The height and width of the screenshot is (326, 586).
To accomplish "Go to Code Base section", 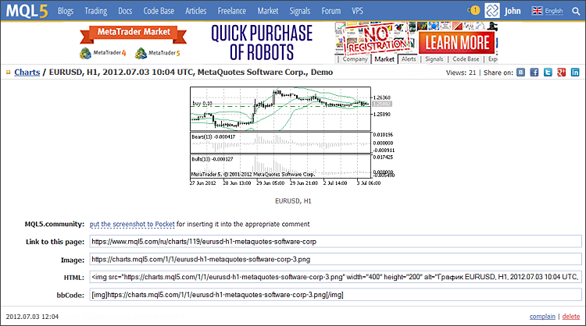I will 159,11.
